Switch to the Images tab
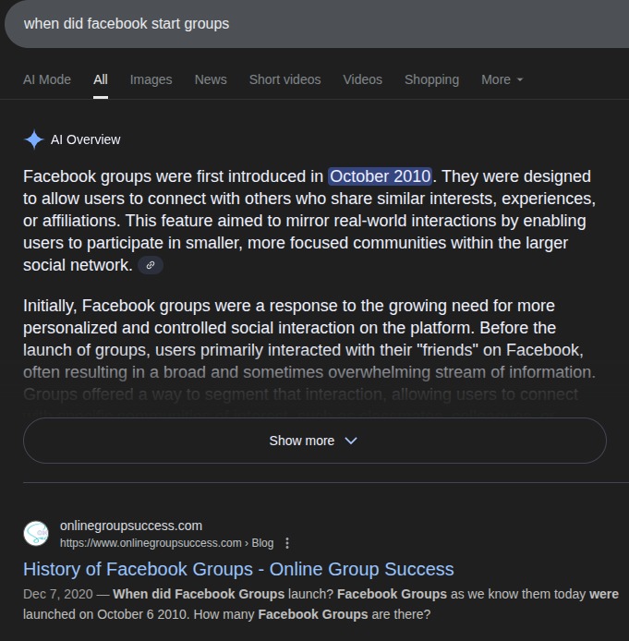Image resolution: width=629 pixels, height=641 pixels. point(151,79)
